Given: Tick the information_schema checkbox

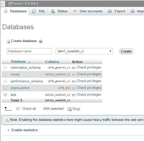Looking at the screenshot, I should click(x=5, y=67).
